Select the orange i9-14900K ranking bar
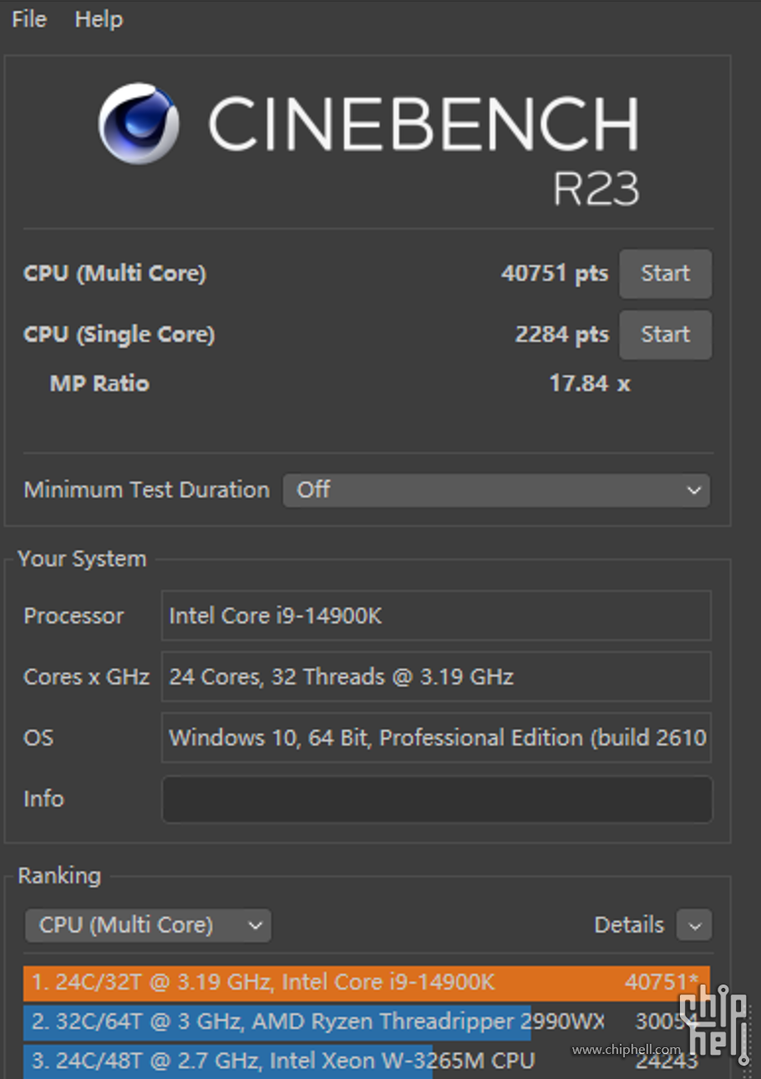The width and height of the screenshot is (761, 1079). pyautogui.click(x=366, y=982)
